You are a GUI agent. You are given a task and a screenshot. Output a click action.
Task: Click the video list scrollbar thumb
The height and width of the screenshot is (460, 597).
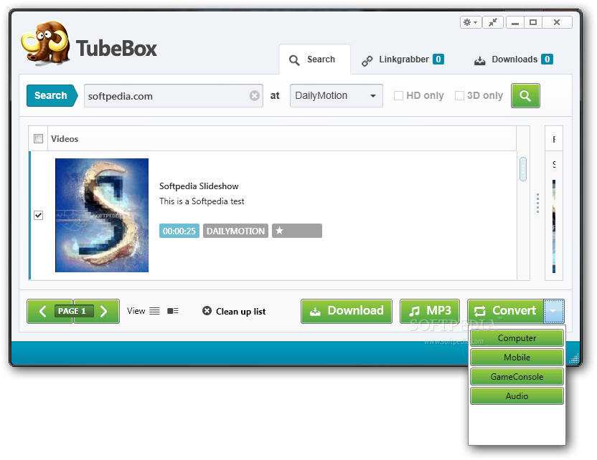(523, 169)
